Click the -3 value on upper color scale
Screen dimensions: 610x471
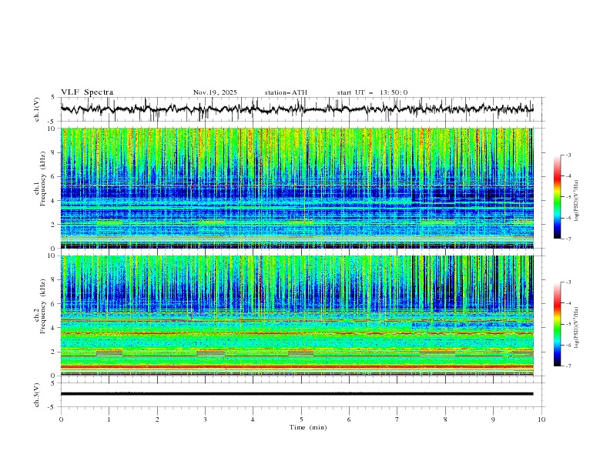tap(568, 155)
